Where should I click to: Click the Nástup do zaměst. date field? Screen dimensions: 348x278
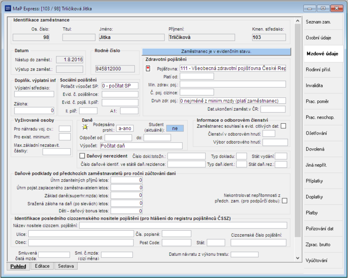click(70, 59)
